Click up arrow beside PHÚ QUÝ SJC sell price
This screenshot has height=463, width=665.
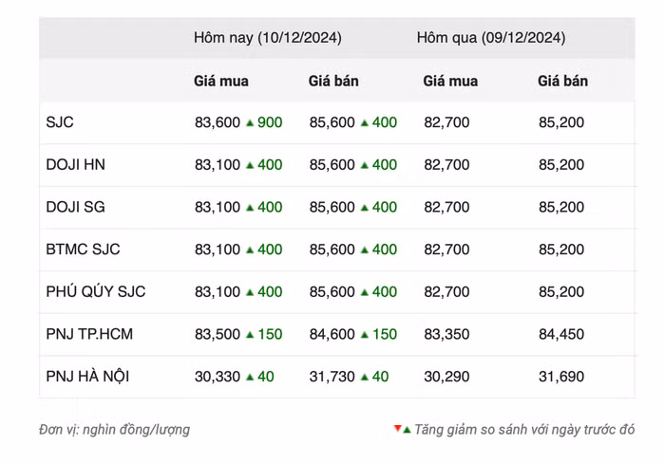pyautogui.click(x=364, y=292)
